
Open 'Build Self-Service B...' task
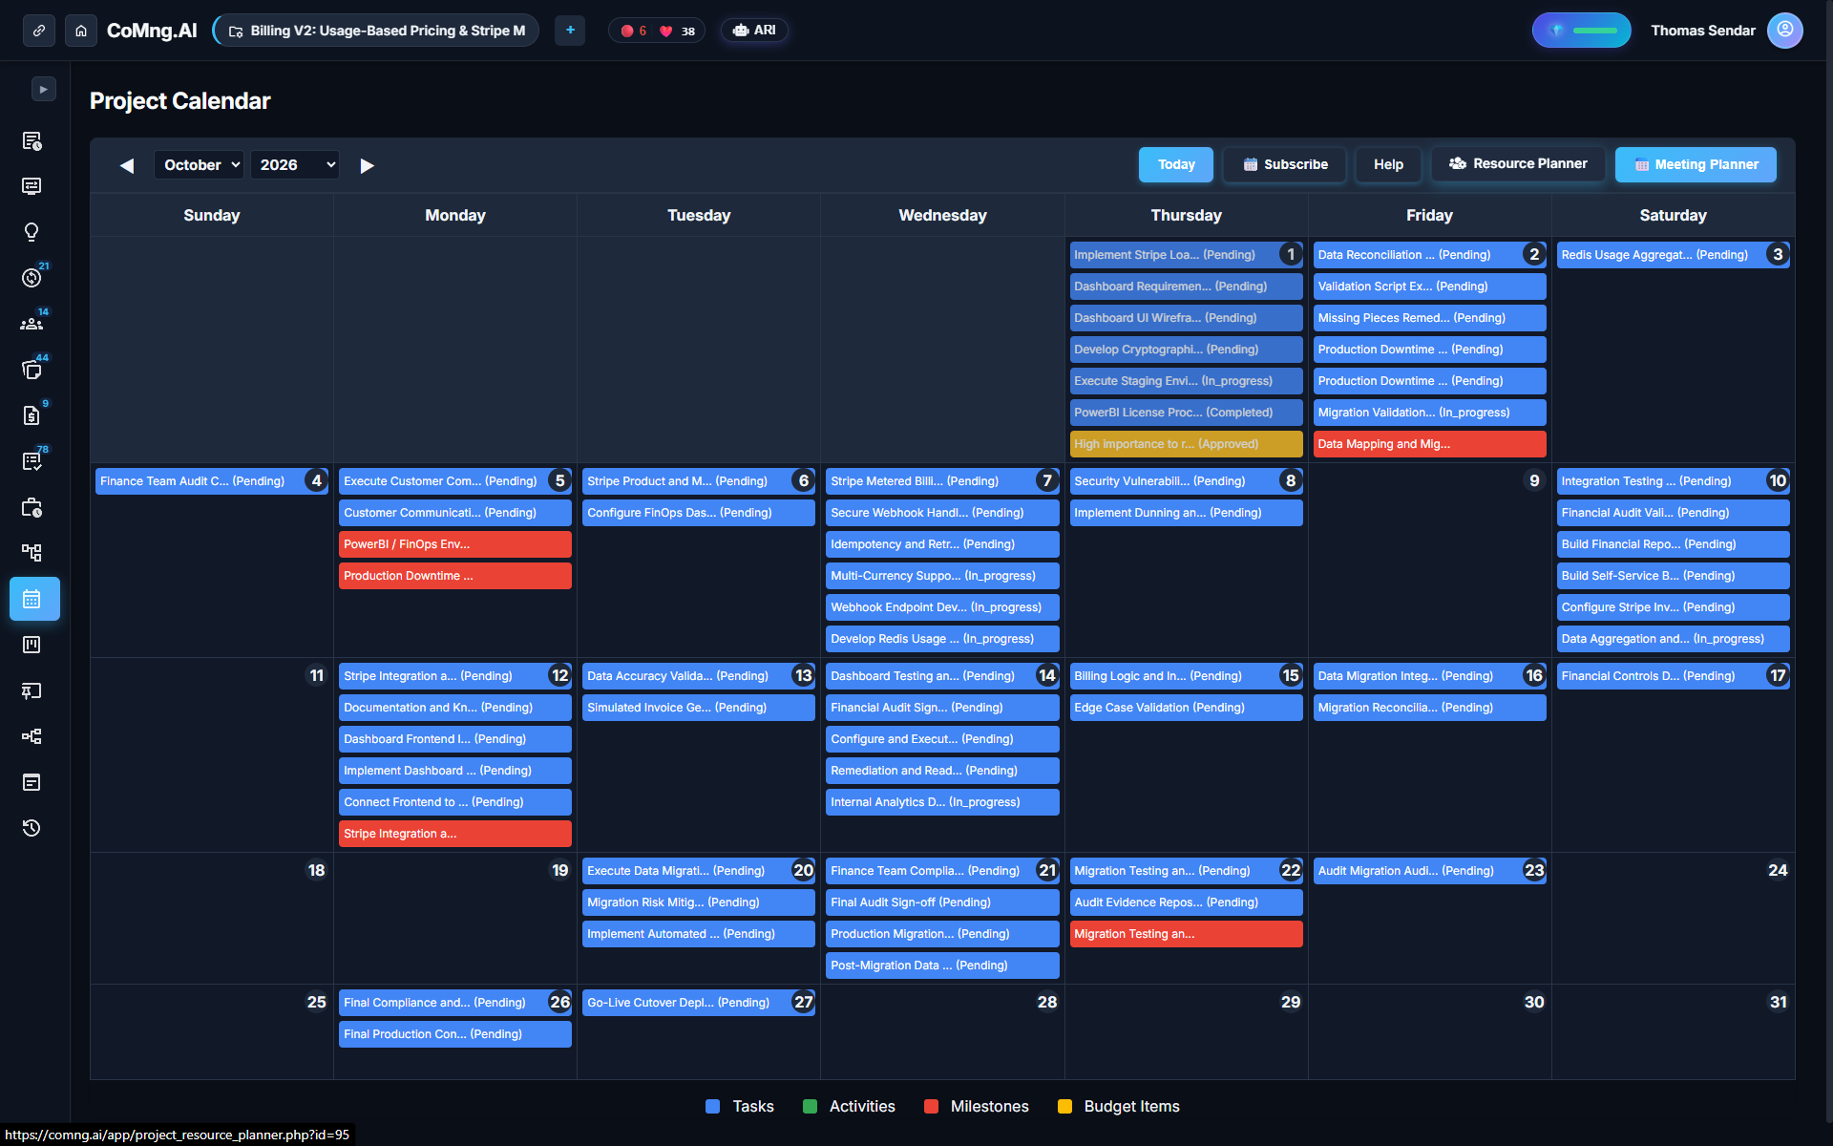click(x=1673, y=576)
